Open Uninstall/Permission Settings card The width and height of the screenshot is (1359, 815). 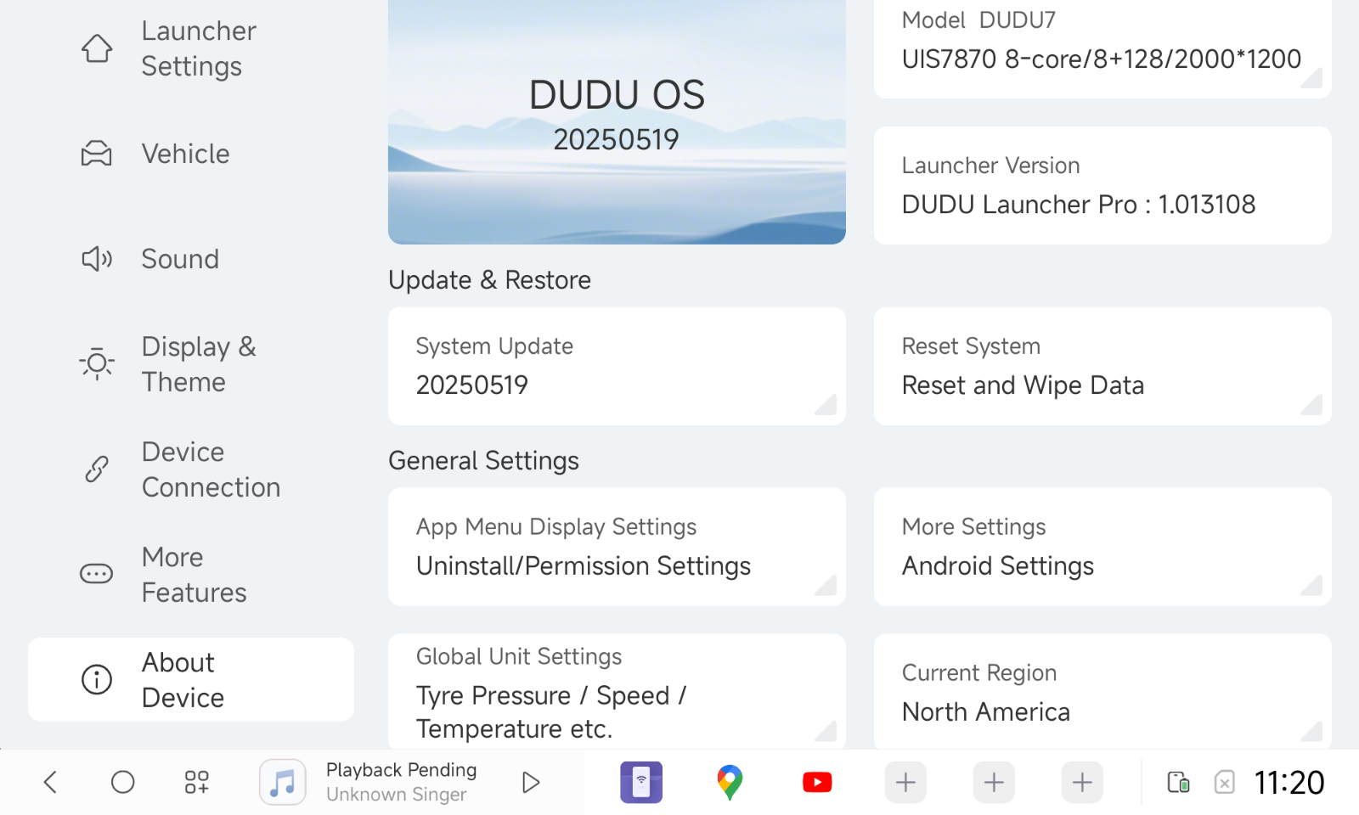(617, 547)
